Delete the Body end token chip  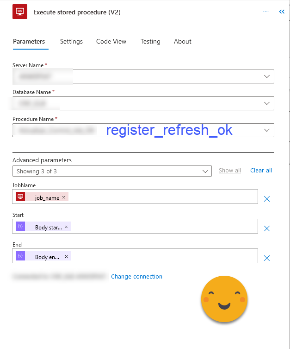pyautogui.click(x=66, y=256)
